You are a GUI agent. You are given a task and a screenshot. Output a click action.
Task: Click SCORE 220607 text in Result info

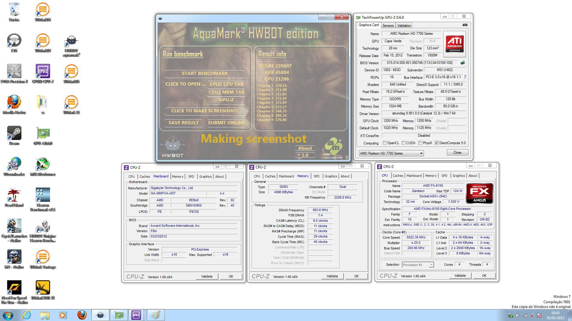[275, 66]
